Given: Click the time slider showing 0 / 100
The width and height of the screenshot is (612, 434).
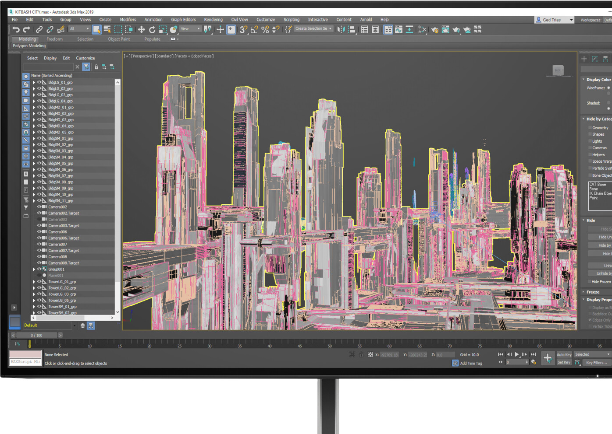Looking at the screenshot, I should tap(36, 335).
